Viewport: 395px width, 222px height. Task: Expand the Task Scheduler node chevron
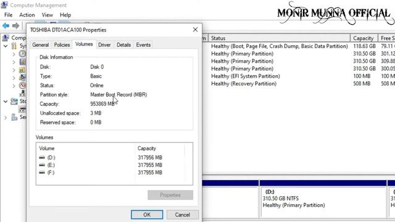(x=14, y=54)
